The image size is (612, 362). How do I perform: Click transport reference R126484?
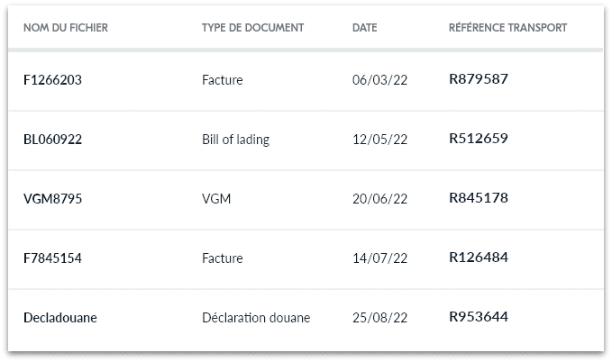(x=479, y=258)
